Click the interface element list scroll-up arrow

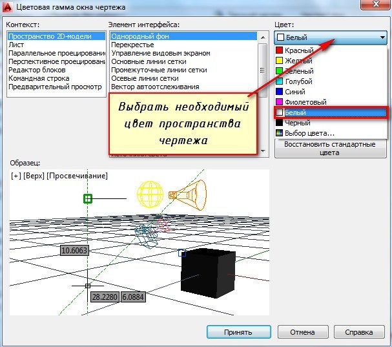coord(263,37)
